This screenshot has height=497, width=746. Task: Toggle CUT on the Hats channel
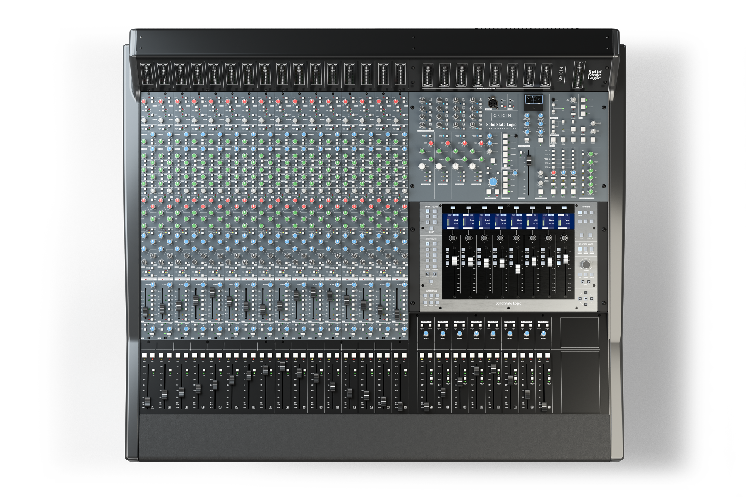point(511,256)
